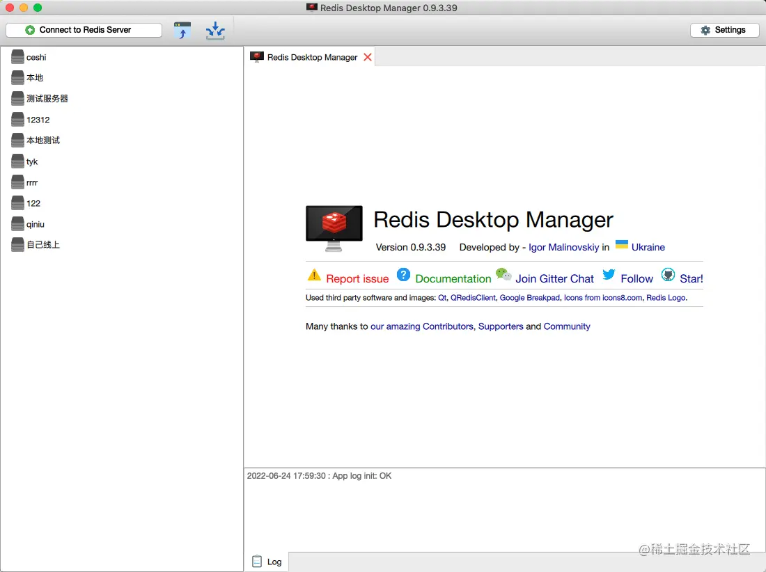The width and height of the screenshot is (766, 572).
Task: Click Connect to Redis Server button
Action: pos(84,30)
